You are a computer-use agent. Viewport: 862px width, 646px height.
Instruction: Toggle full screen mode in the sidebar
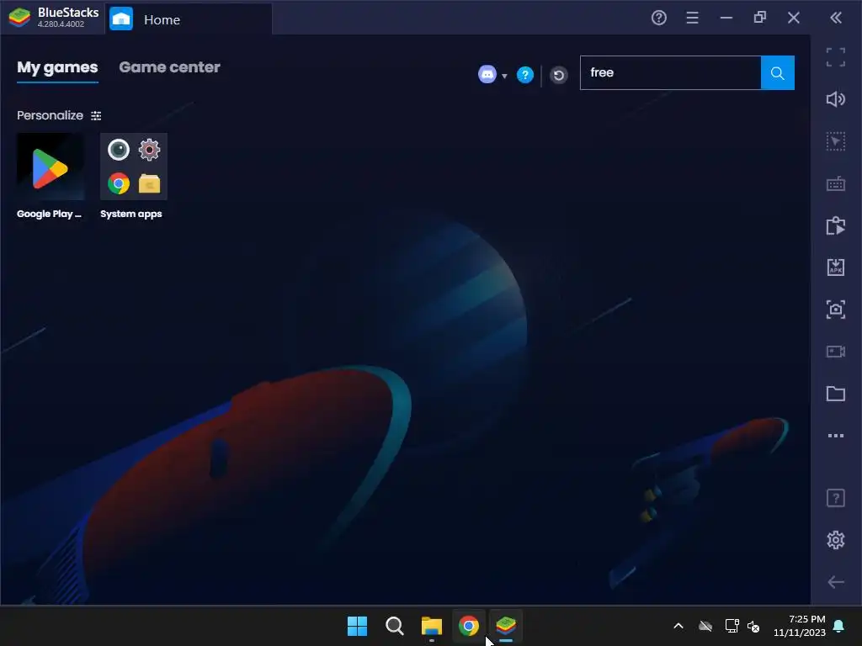click(x=836, y=57)
